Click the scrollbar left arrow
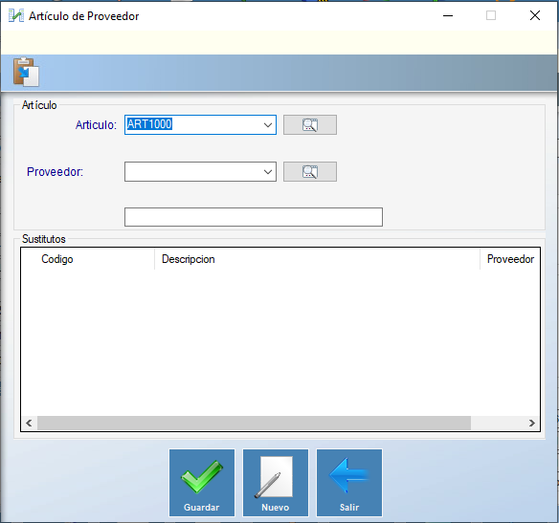559x523 pixels. point(30,423)
